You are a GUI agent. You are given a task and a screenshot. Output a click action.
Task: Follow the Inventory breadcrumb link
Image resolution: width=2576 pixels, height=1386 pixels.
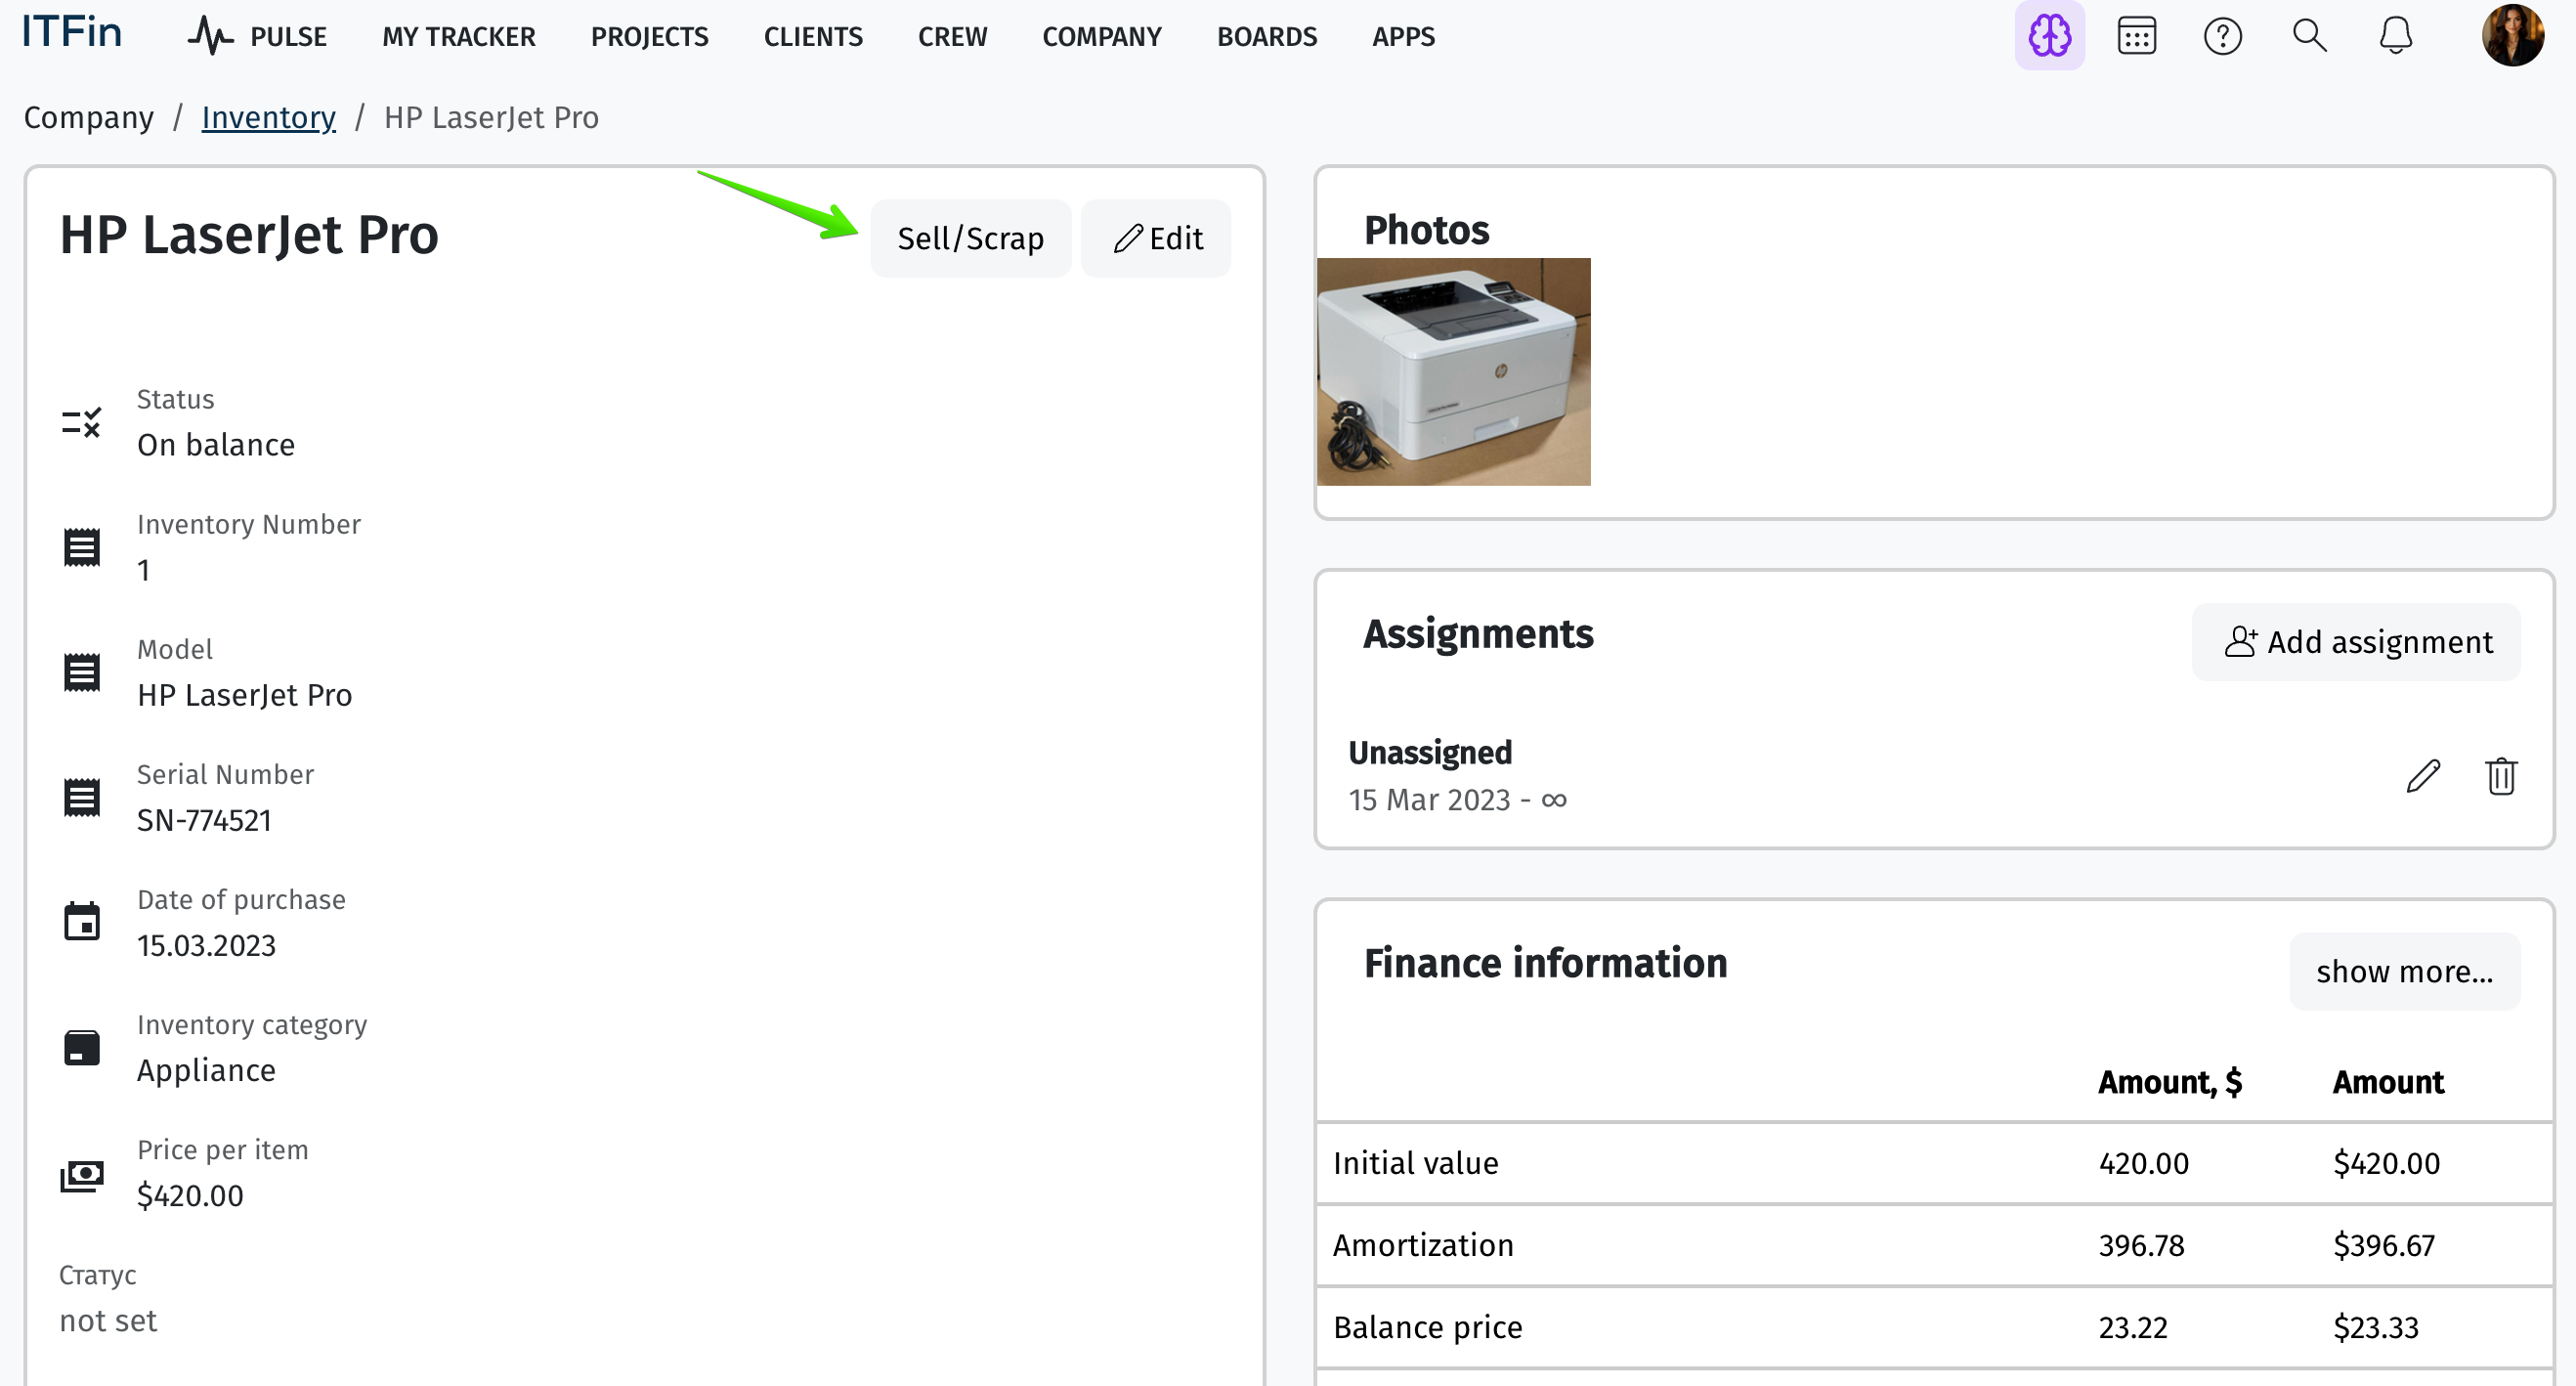coord(268,117)
